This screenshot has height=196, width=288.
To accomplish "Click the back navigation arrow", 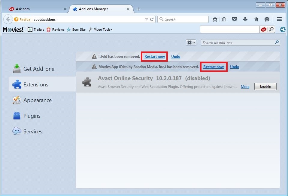I will point(8,19).
